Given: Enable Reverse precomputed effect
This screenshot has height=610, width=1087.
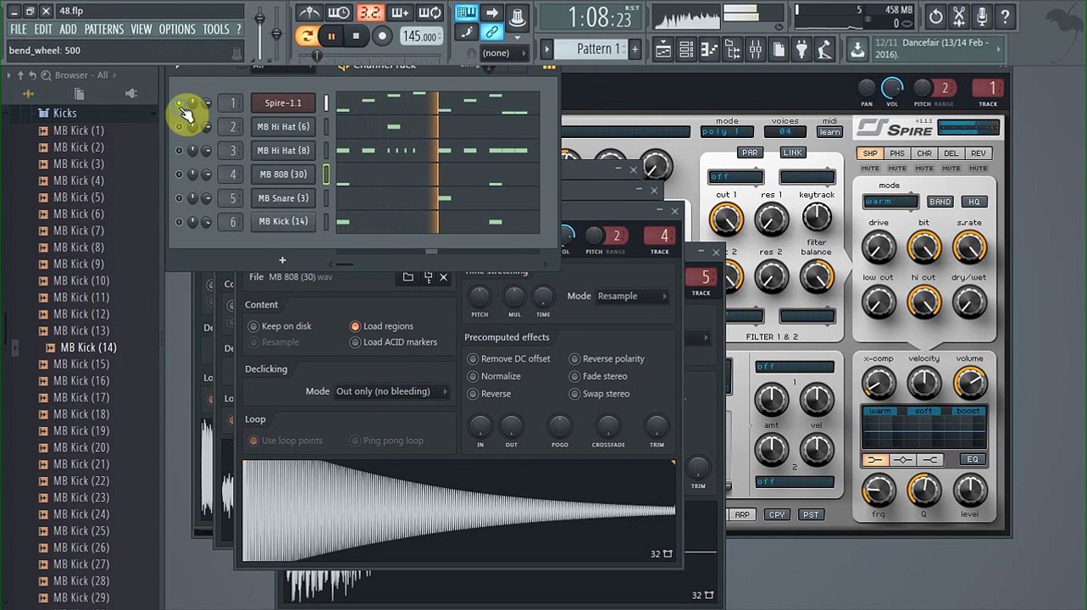Looking at the screenshot, I should (x=490, y=394).
